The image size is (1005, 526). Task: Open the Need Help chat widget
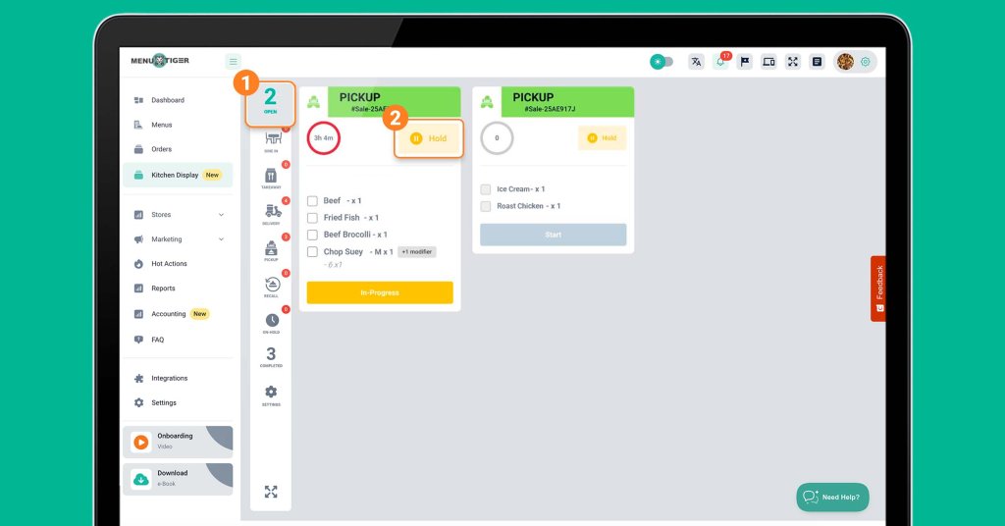pyautogui.click(x=832, y=497)
